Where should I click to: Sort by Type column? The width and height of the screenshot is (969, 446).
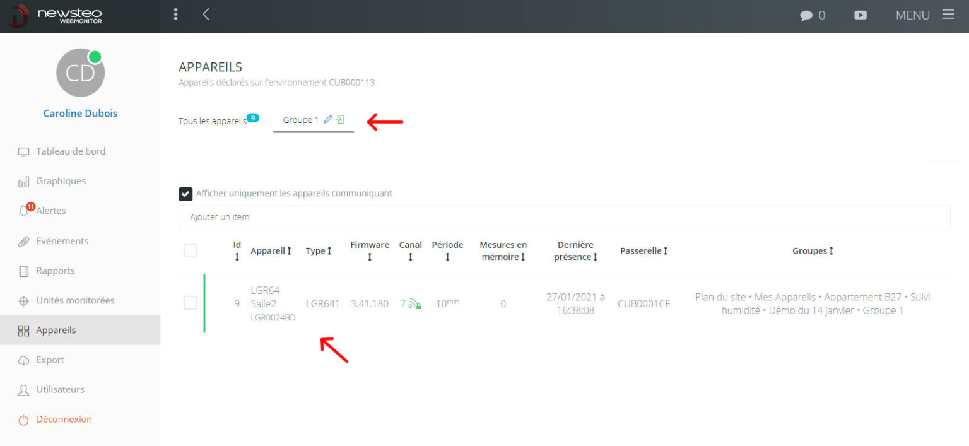[319, 250]
